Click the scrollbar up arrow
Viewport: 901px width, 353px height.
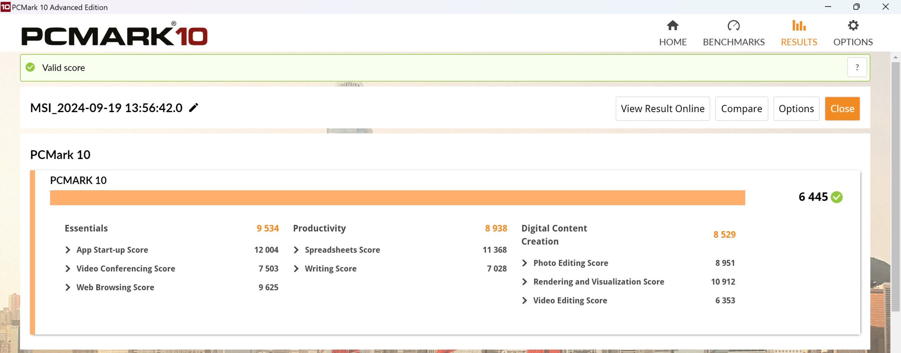pos(895,57)
